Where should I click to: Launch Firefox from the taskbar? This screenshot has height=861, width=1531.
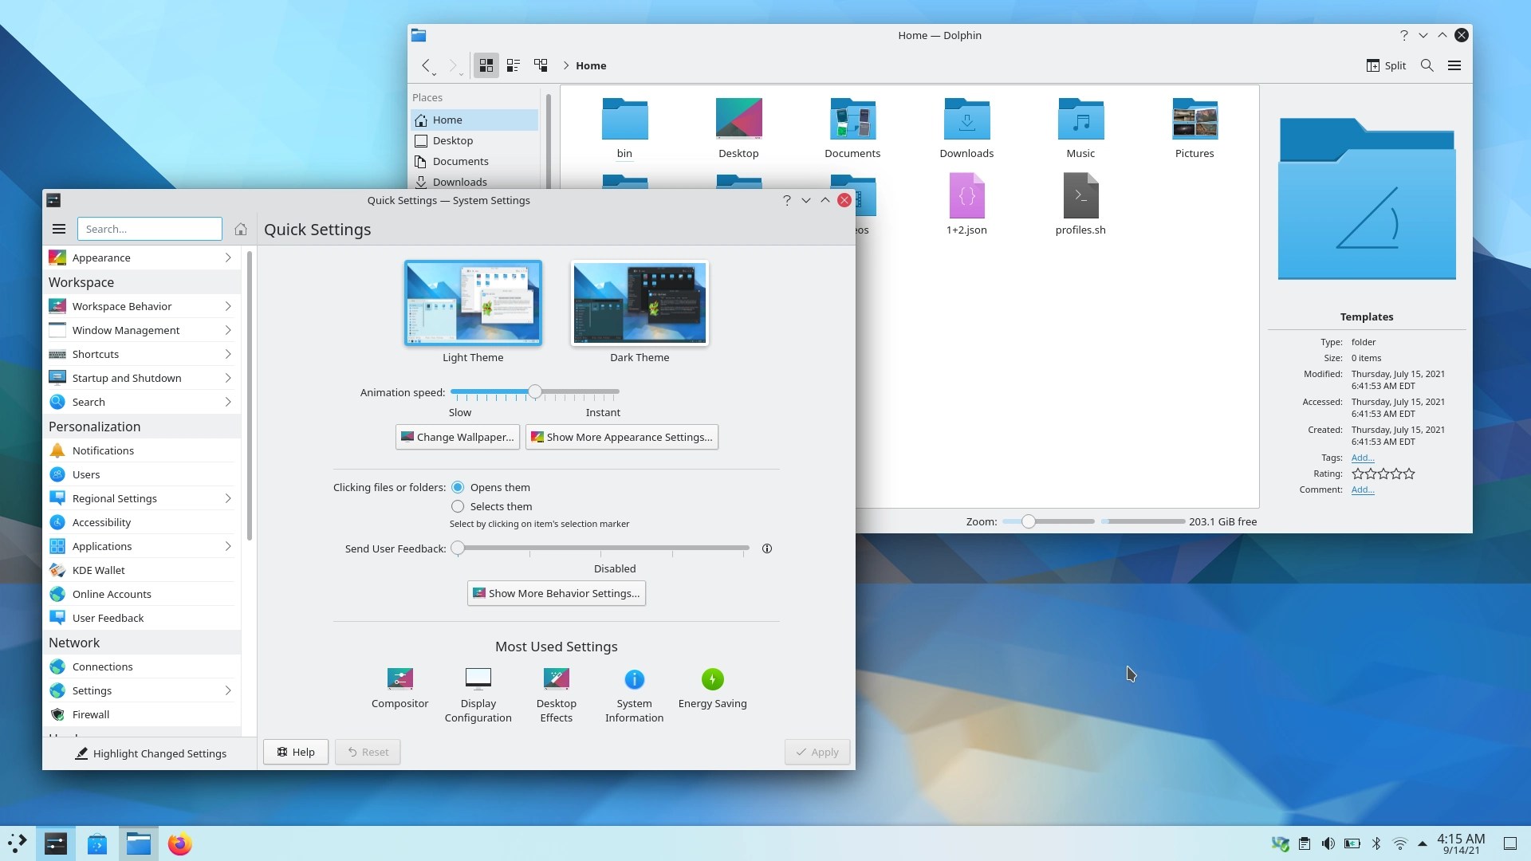179,843
